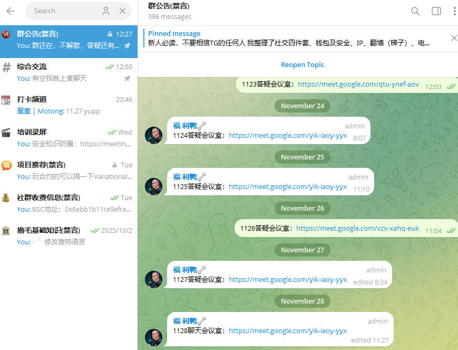Screen dimensions: 458x350
Task: Click the 18+ icon of 群公告 topic
Action: [6, 34]
